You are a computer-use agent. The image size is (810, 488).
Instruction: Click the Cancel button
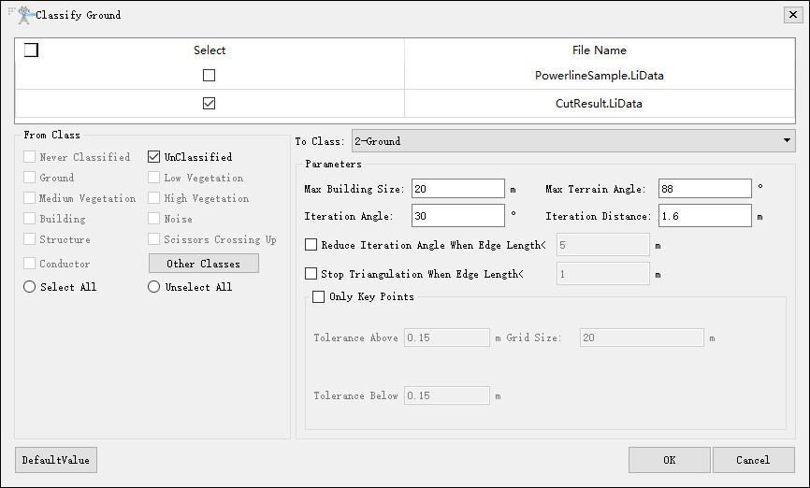click(x=753, y=460)
